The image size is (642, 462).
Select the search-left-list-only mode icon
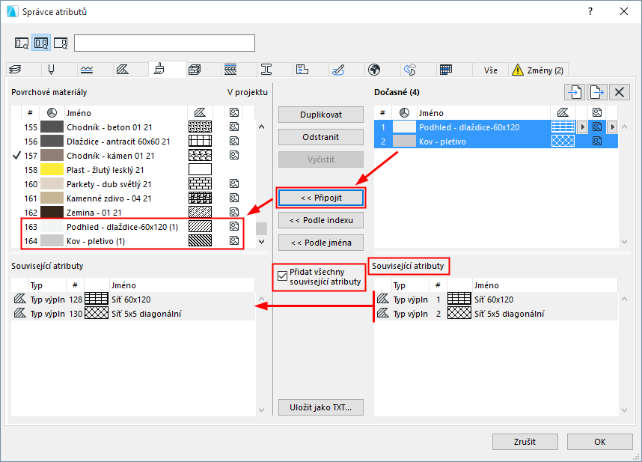[x=21, y=43]
